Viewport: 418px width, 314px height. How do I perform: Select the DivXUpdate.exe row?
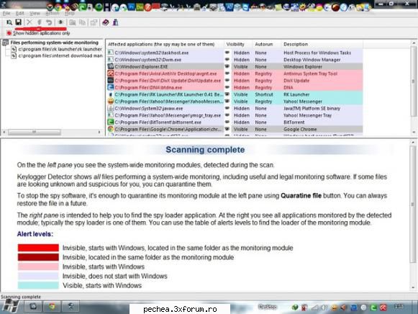point(235,81)
